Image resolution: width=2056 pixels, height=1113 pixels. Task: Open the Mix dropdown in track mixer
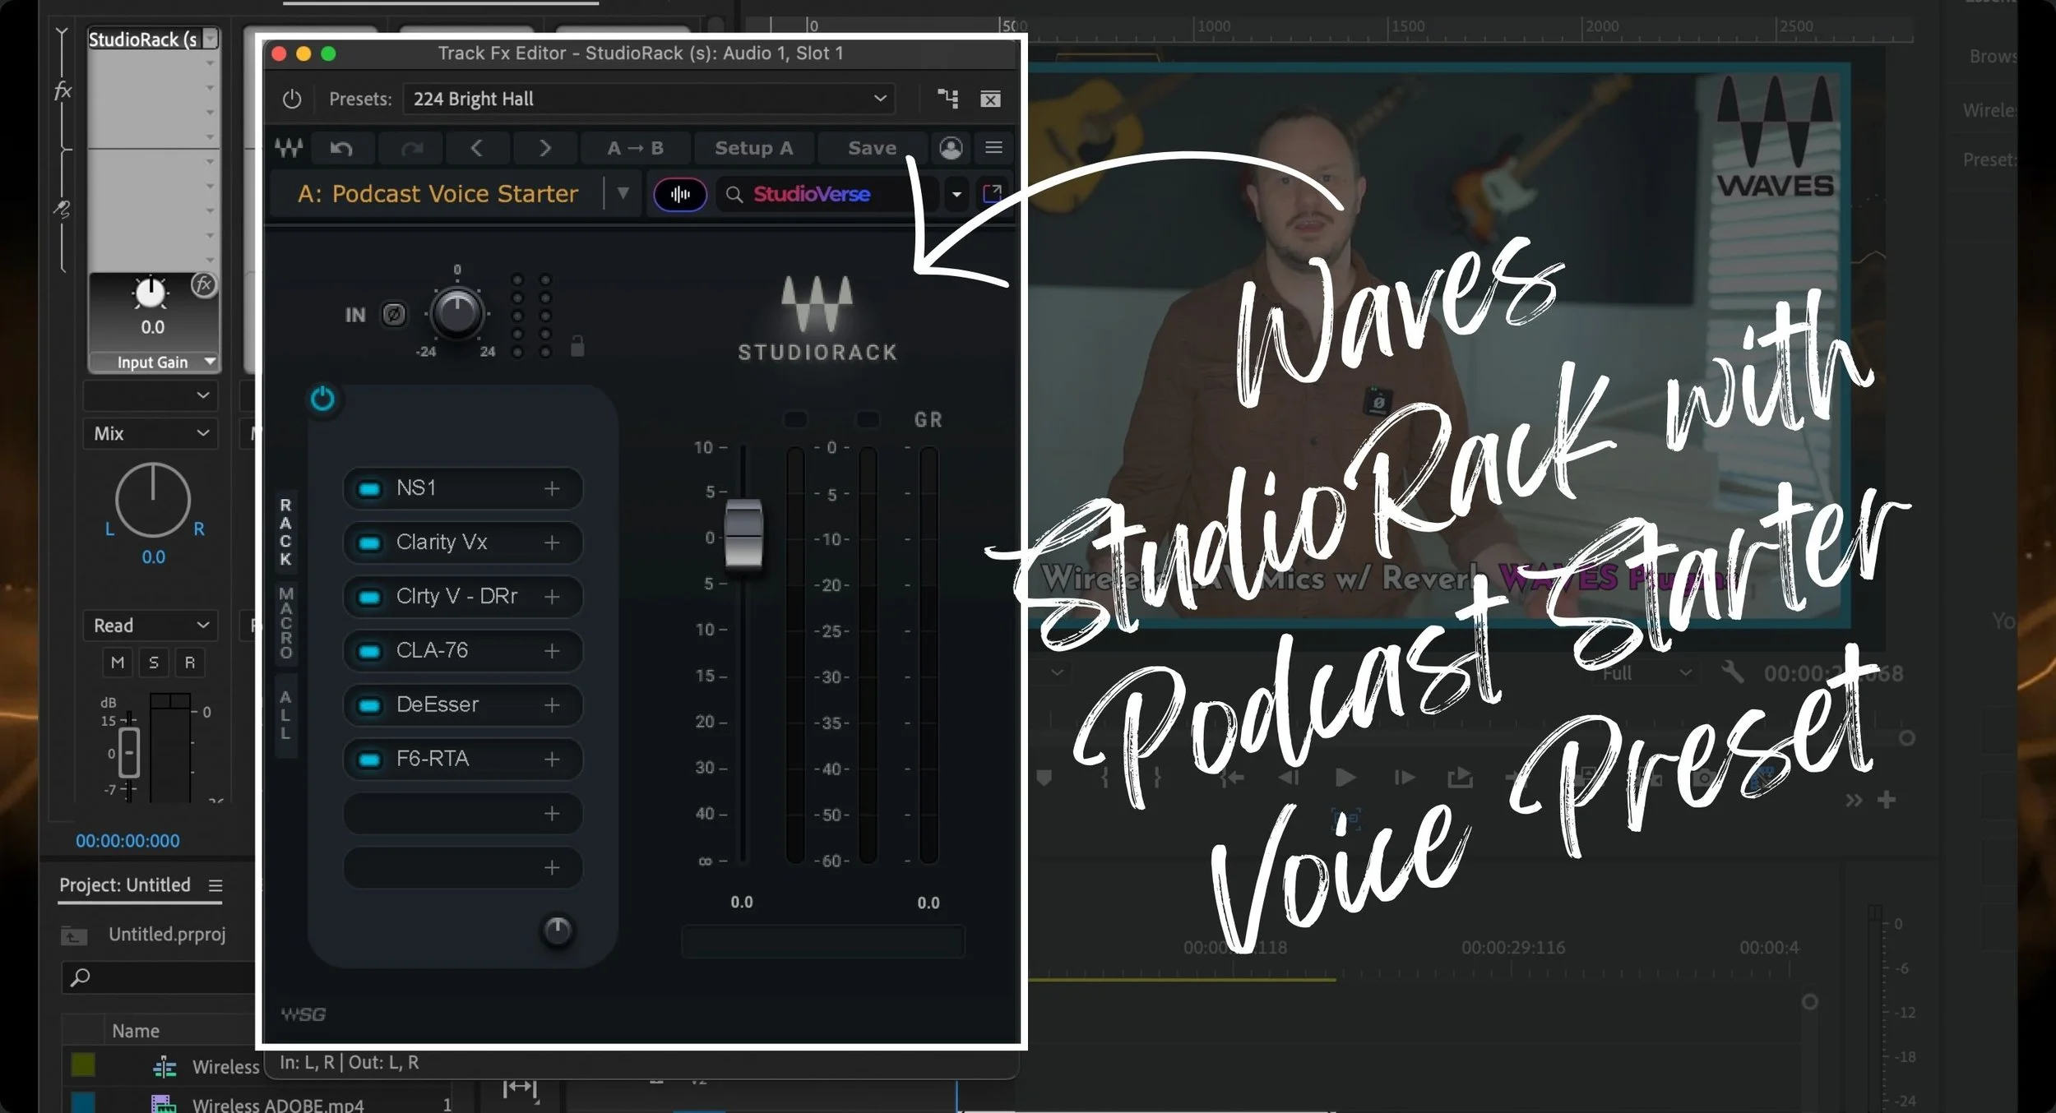coord(150,434)
